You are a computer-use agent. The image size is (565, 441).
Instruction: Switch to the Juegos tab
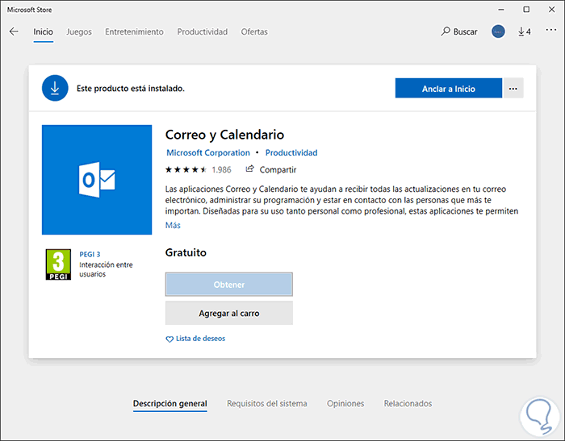point(79,32)
